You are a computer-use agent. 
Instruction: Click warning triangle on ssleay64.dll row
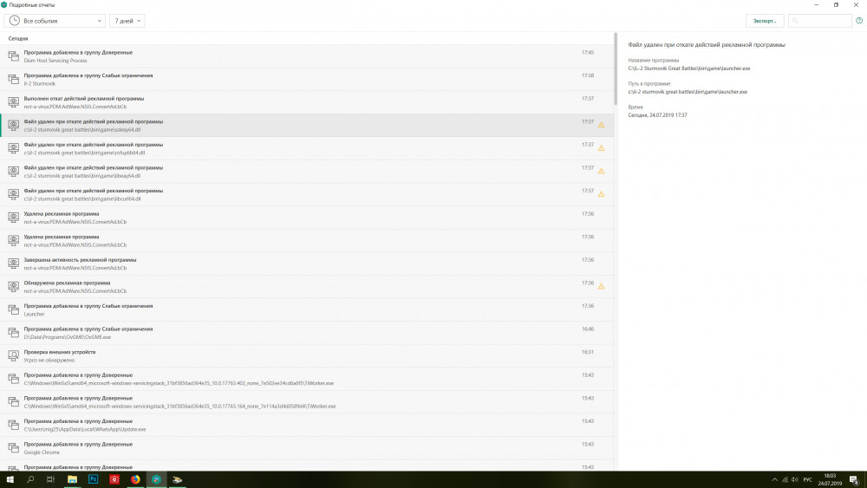coord(601,125)
